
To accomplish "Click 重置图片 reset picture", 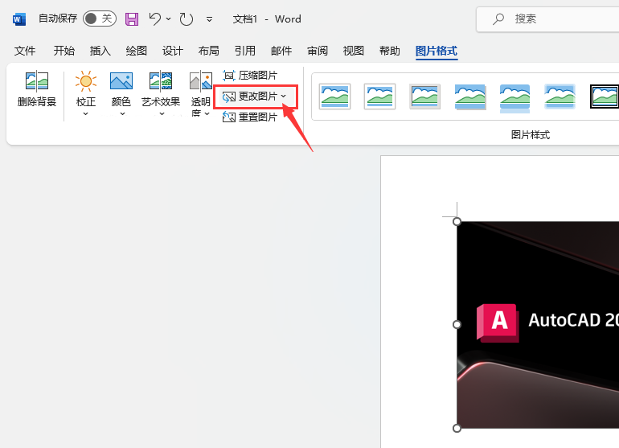I will tap(250, 117).
